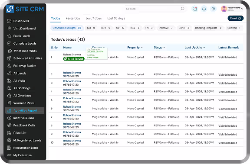Switch to the Last 30 days tab
Image resolution: width=250 pixels, height=164 pixels.
pyautogui.click(x=116, y=18)
